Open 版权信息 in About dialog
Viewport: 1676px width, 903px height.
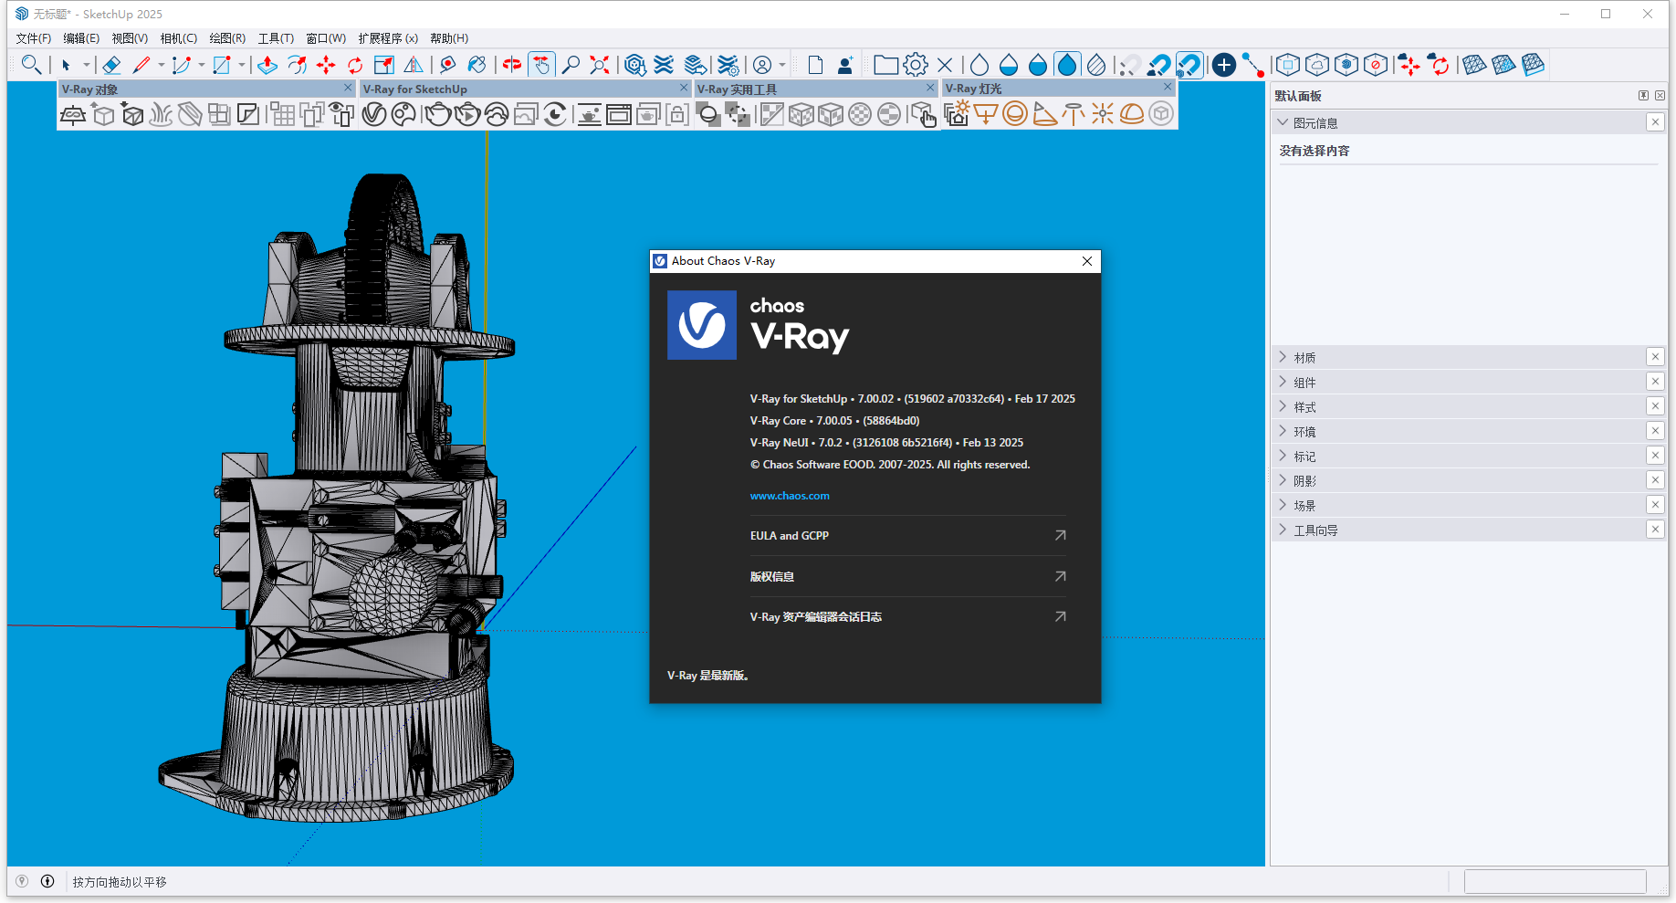coord(907,576)
